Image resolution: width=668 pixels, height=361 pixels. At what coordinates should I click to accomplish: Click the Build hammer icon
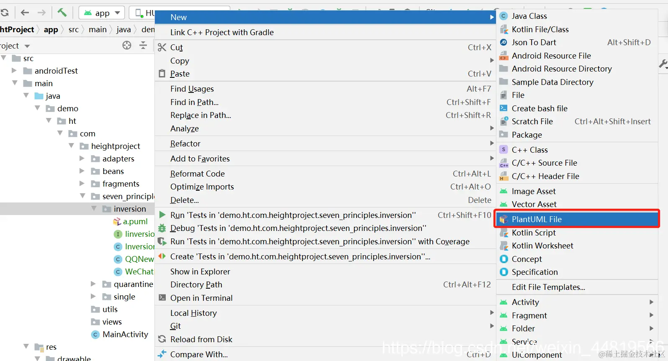pyautogui.click(x=62, y=13)
